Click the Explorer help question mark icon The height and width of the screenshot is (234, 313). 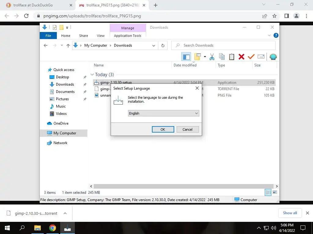[x=276, y=35]
